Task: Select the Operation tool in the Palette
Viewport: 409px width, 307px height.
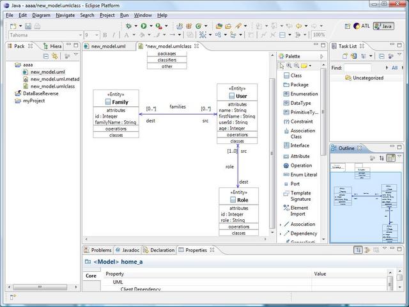Action: (x=301, y=165)
